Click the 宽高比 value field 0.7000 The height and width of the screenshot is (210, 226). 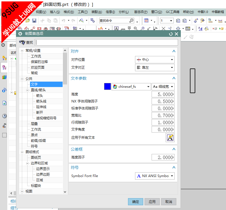163,115
